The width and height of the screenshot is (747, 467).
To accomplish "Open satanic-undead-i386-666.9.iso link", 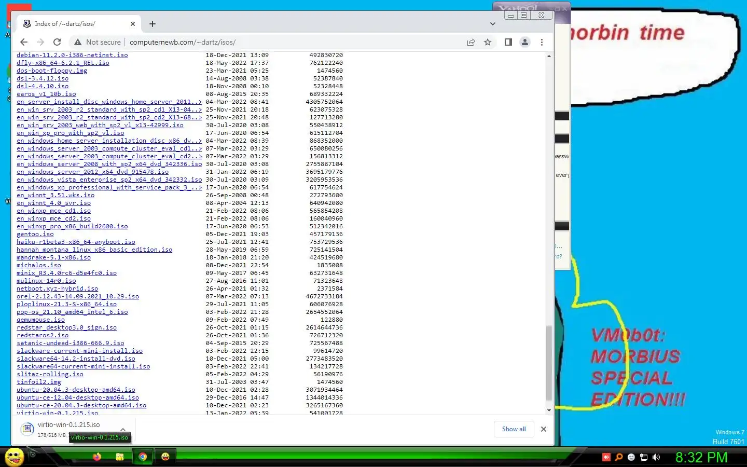I will (70, 343).
